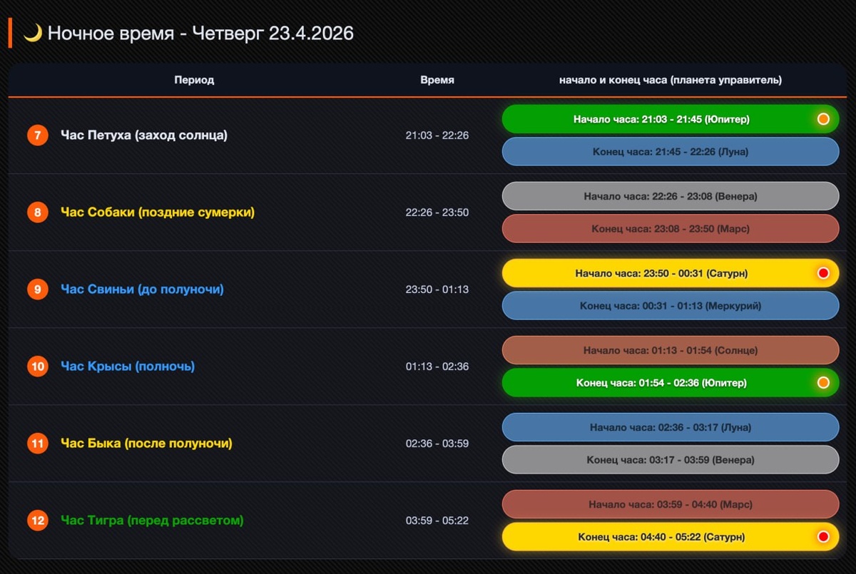Click red dot on 04:40 - 05:22 Сатурн pill
This screenshot has width=856, height=574.
tap(823, 537)
